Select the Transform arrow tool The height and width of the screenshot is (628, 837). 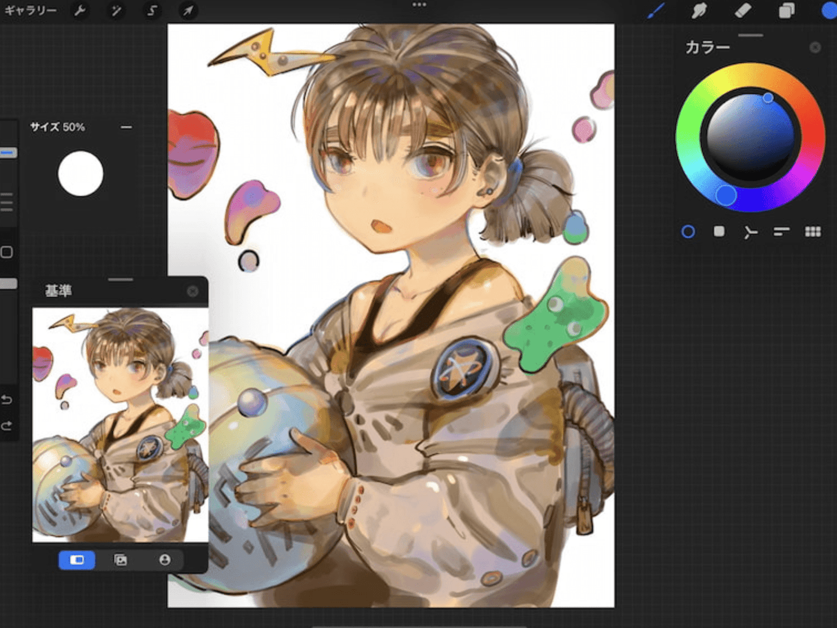(x=188, y=11)
